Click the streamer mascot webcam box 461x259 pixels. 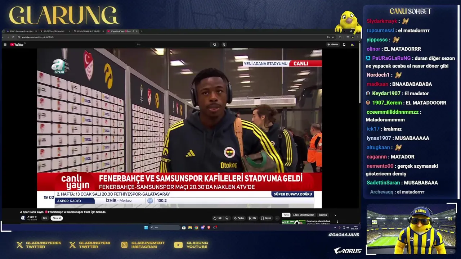tap(411, 230)
